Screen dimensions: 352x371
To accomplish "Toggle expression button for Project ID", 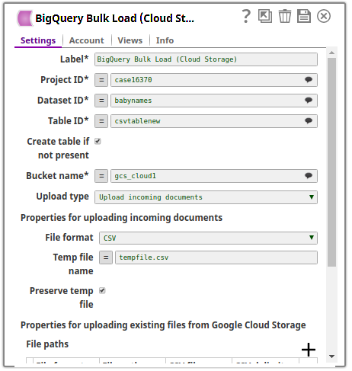I will coord(101,80).
